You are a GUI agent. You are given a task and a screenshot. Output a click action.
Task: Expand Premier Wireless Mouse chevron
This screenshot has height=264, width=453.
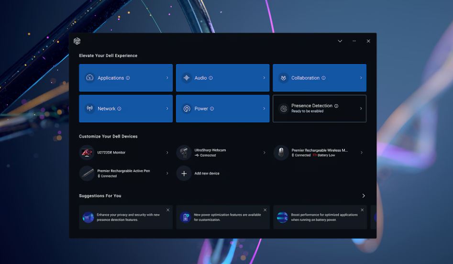pyautogui.click(x=362, y=153)
